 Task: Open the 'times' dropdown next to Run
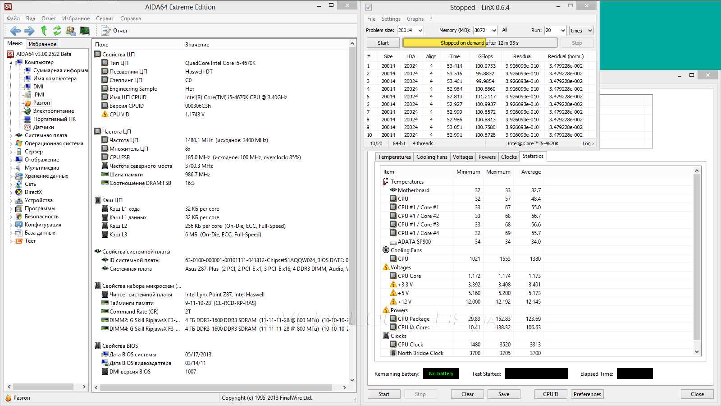[x=581, y=30]
